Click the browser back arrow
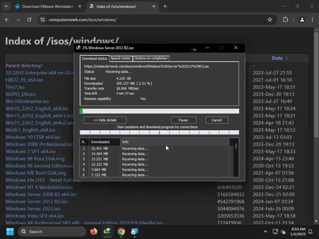This screenshot has width=319, height=239. click(x=7, y=20)
